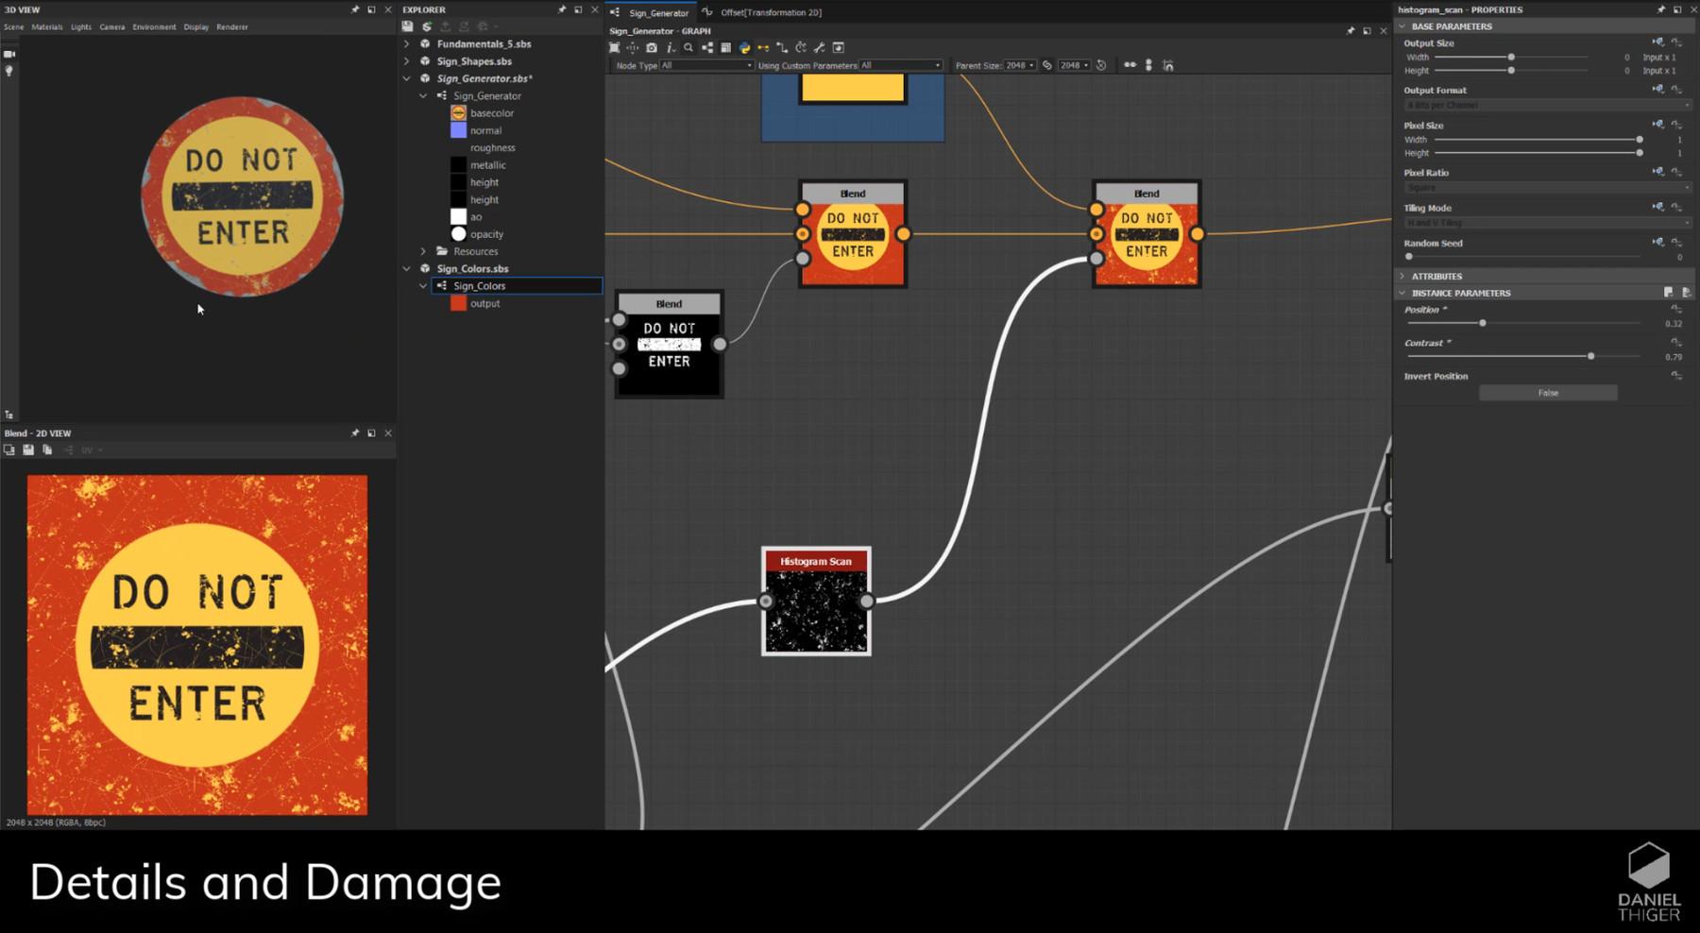This screenshot has height=933, width=1700.
Task: Open the search icon in the graph toolbar
Action: point(688,47)
